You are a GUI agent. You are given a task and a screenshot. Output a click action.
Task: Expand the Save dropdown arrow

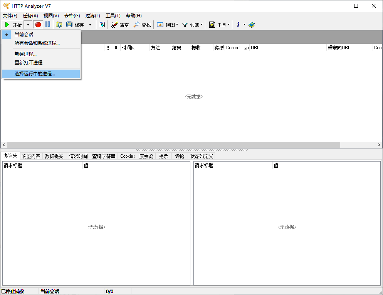pos(91,25)
